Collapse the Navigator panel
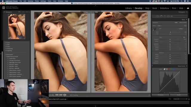 tap(4, 12)
